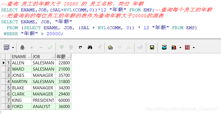221x114 pixels.
Task: Click the 34200 salary cell
Action: [x=63, y=88]
